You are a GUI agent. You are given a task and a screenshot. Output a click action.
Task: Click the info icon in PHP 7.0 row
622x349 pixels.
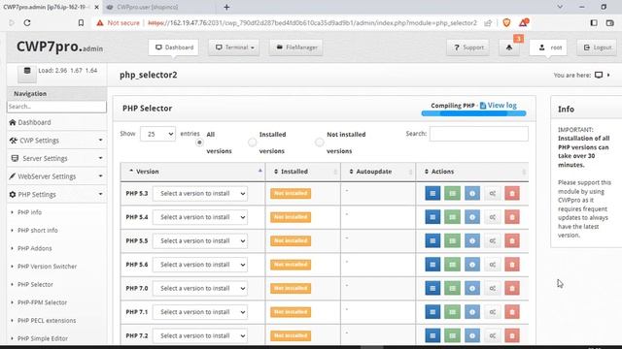pos(472,289)
